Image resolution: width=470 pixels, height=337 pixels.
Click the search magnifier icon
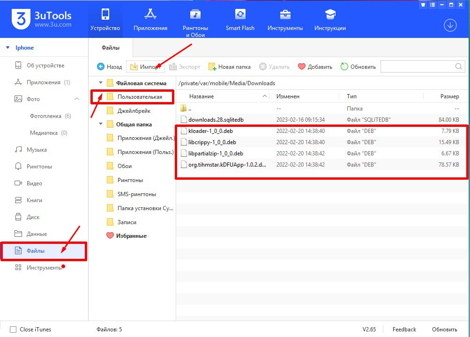(x=459, y=67)
